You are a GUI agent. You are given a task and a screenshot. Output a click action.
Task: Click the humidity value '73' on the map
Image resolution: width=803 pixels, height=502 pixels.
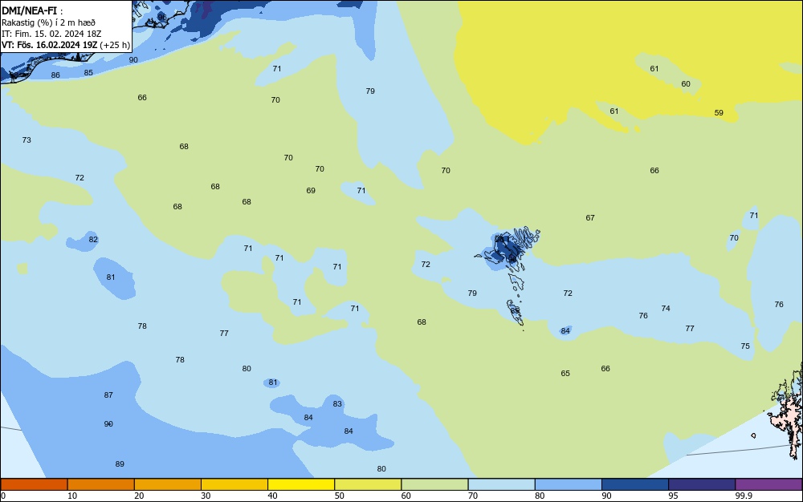click(x=26, y=140)
